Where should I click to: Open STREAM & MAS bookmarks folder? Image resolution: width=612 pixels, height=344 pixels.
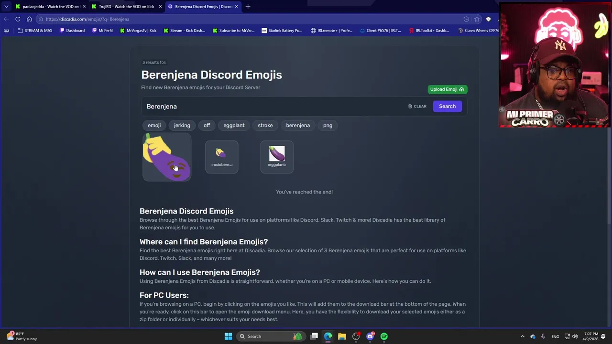(34, 31)
